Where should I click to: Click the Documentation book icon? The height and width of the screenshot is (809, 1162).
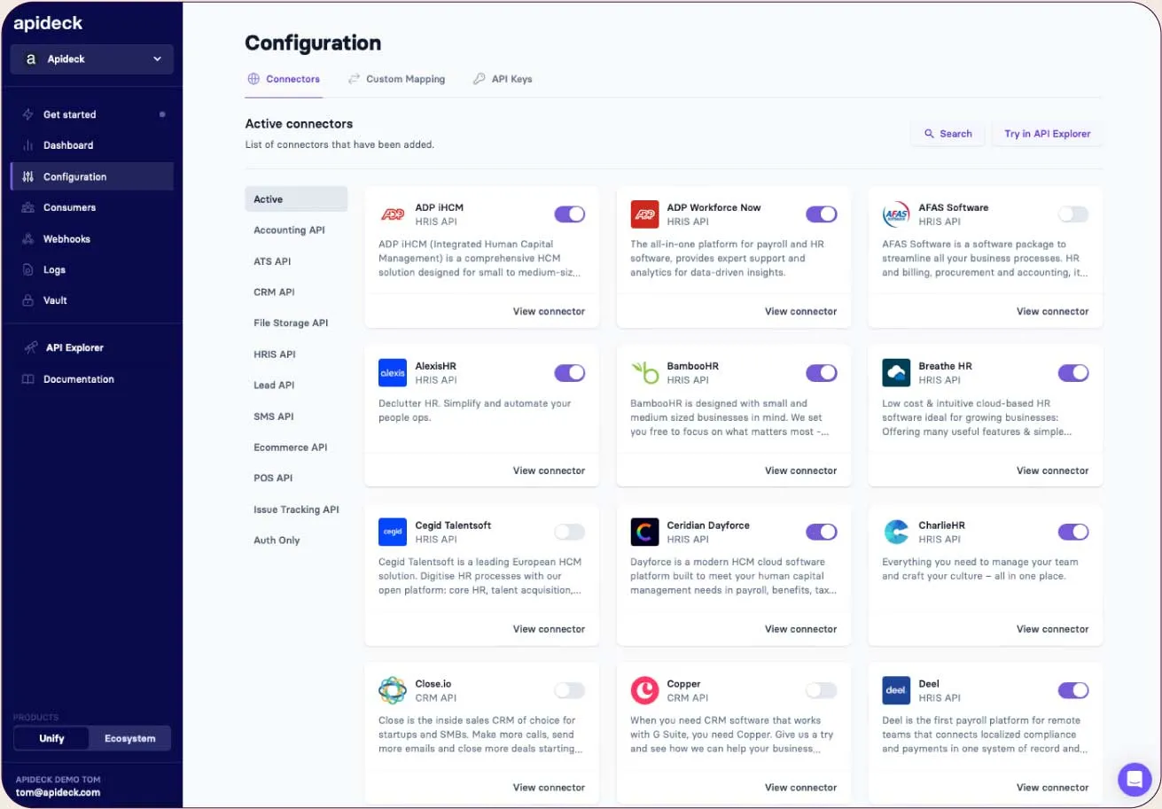[x=28, y=379]
